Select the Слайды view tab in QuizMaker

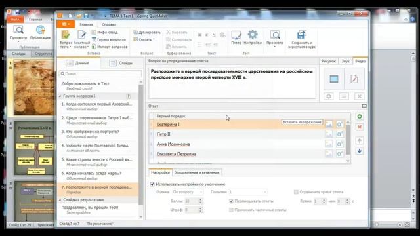point(121,63)
